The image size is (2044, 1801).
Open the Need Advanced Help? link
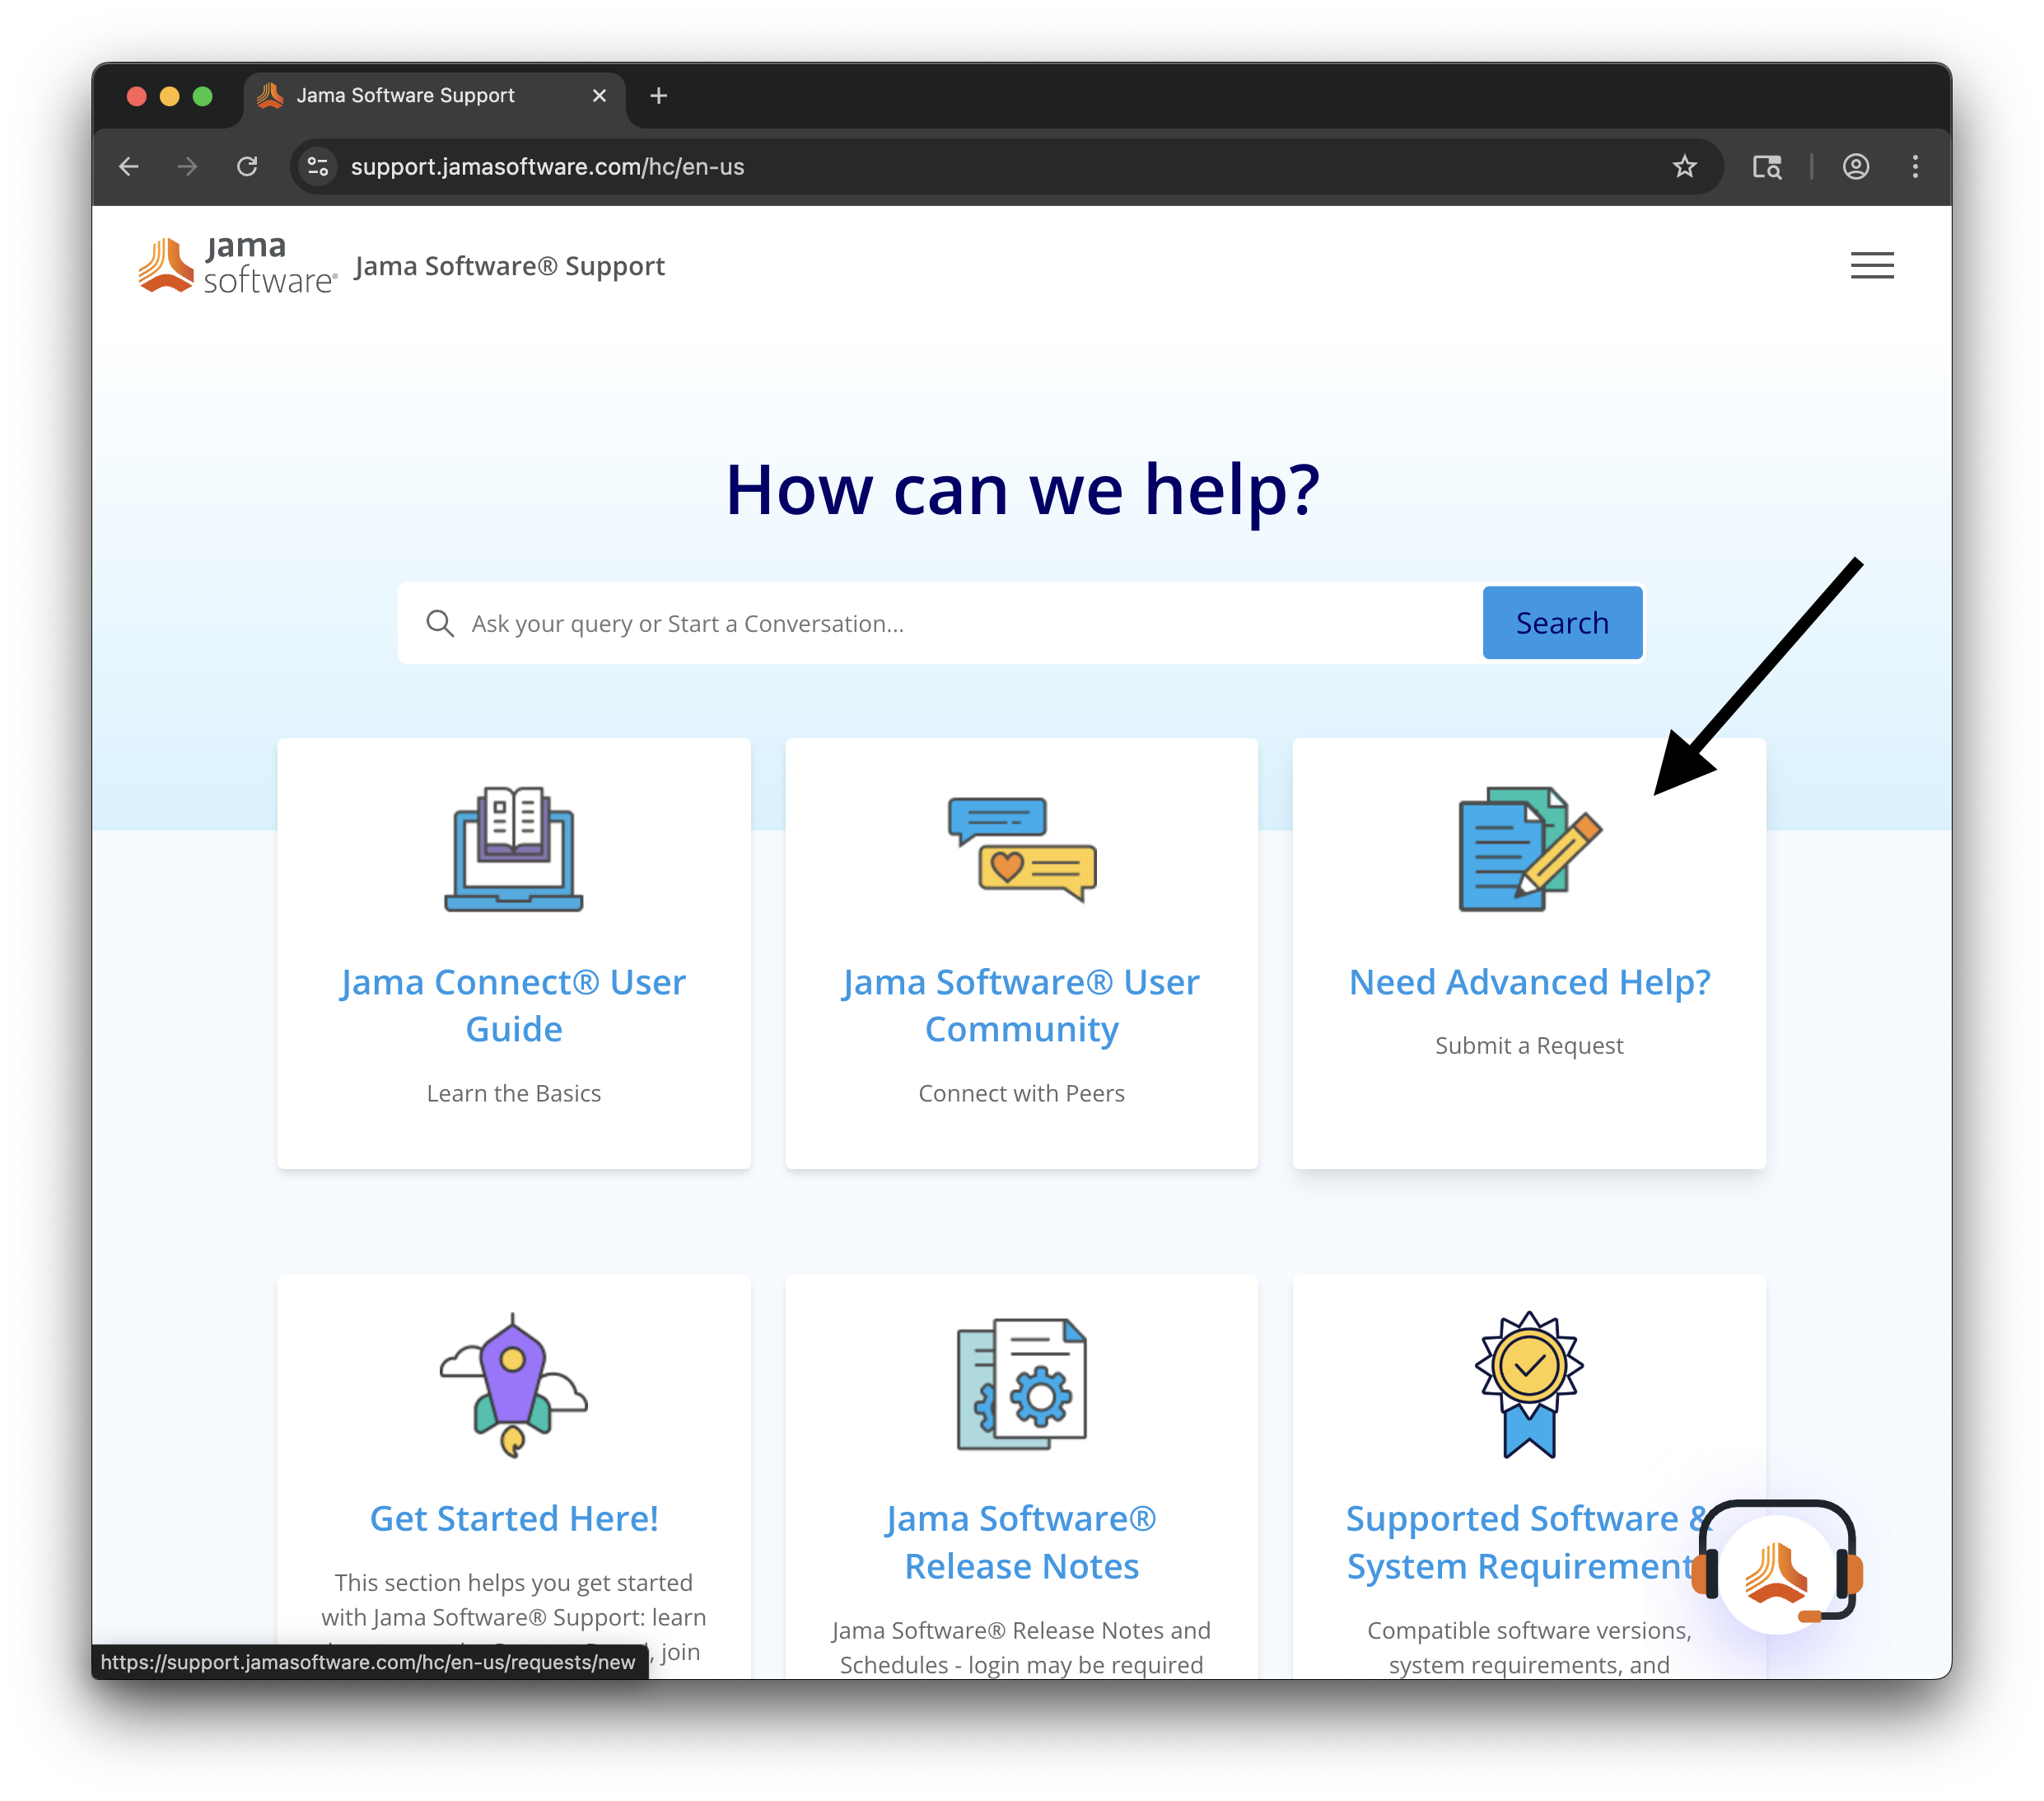click(1529, 983)
